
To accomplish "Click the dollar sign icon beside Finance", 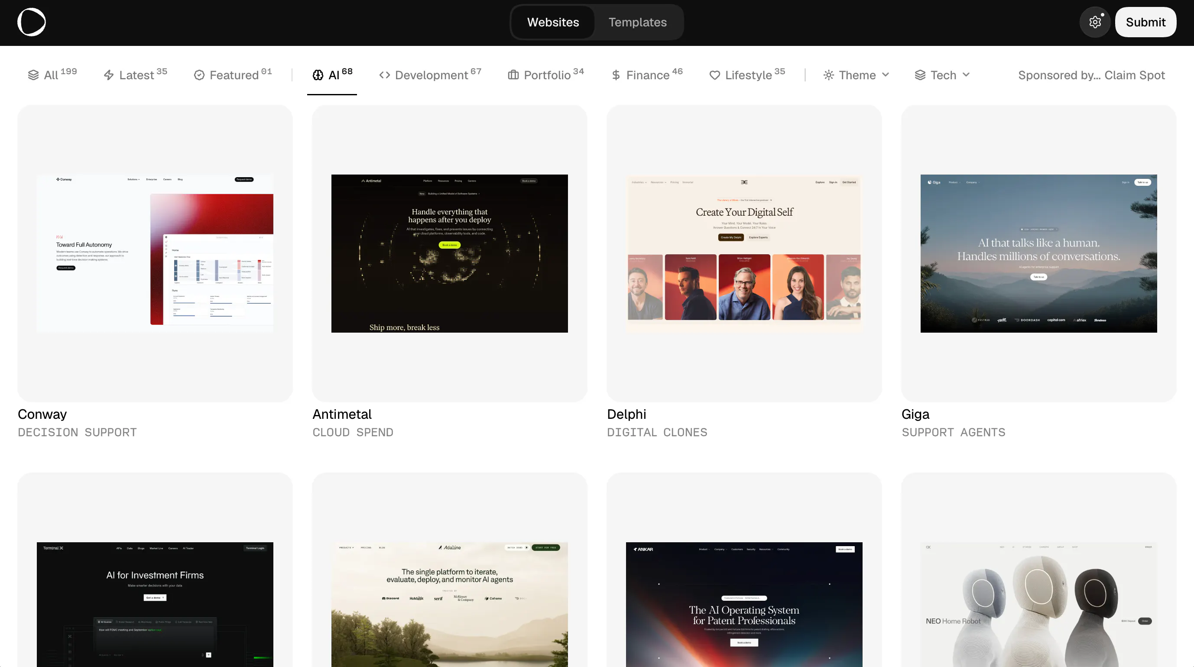I will [616, 75].
